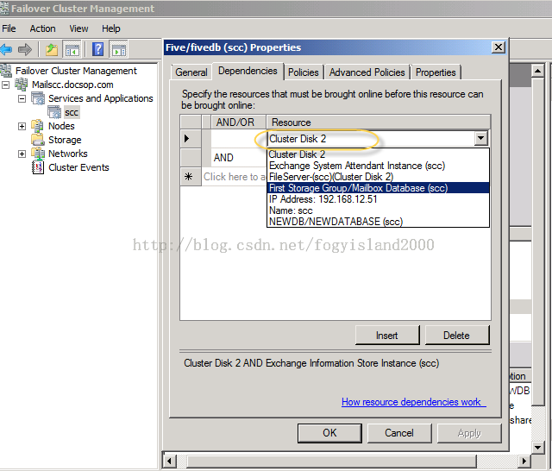The height and width of the screenshot is (471, 552).
Task: Toggle the Show/Hide Action Pane icon
Action: tap(119, 49)
